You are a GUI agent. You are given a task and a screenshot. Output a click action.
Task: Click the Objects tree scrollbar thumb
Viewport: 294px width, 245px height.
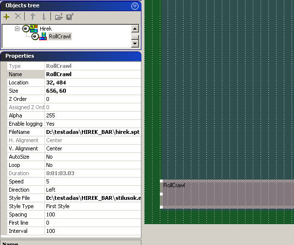[135, 36]
